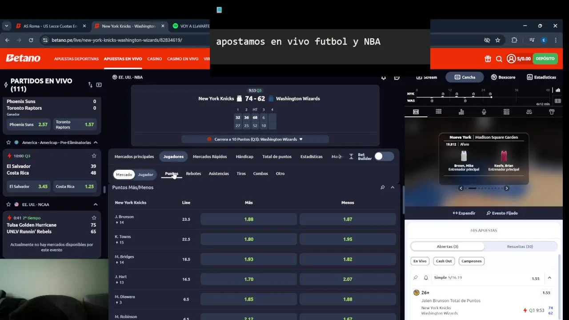Collapse the America - Americup league section
This screenshot has height=320, width=569.
96,143
